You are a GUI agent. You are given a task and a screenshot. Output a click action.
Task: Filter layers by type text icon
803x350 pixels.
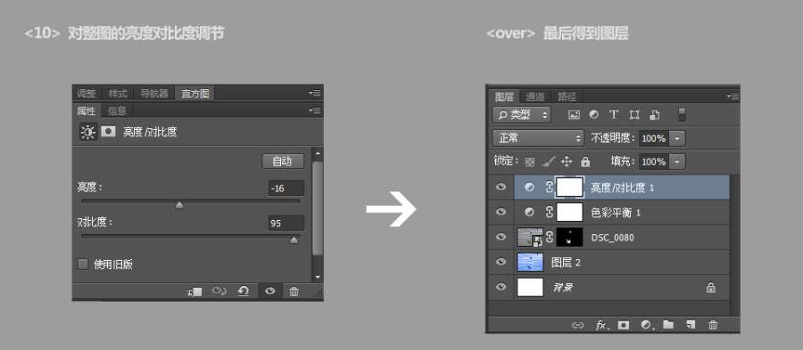[614, 115]
